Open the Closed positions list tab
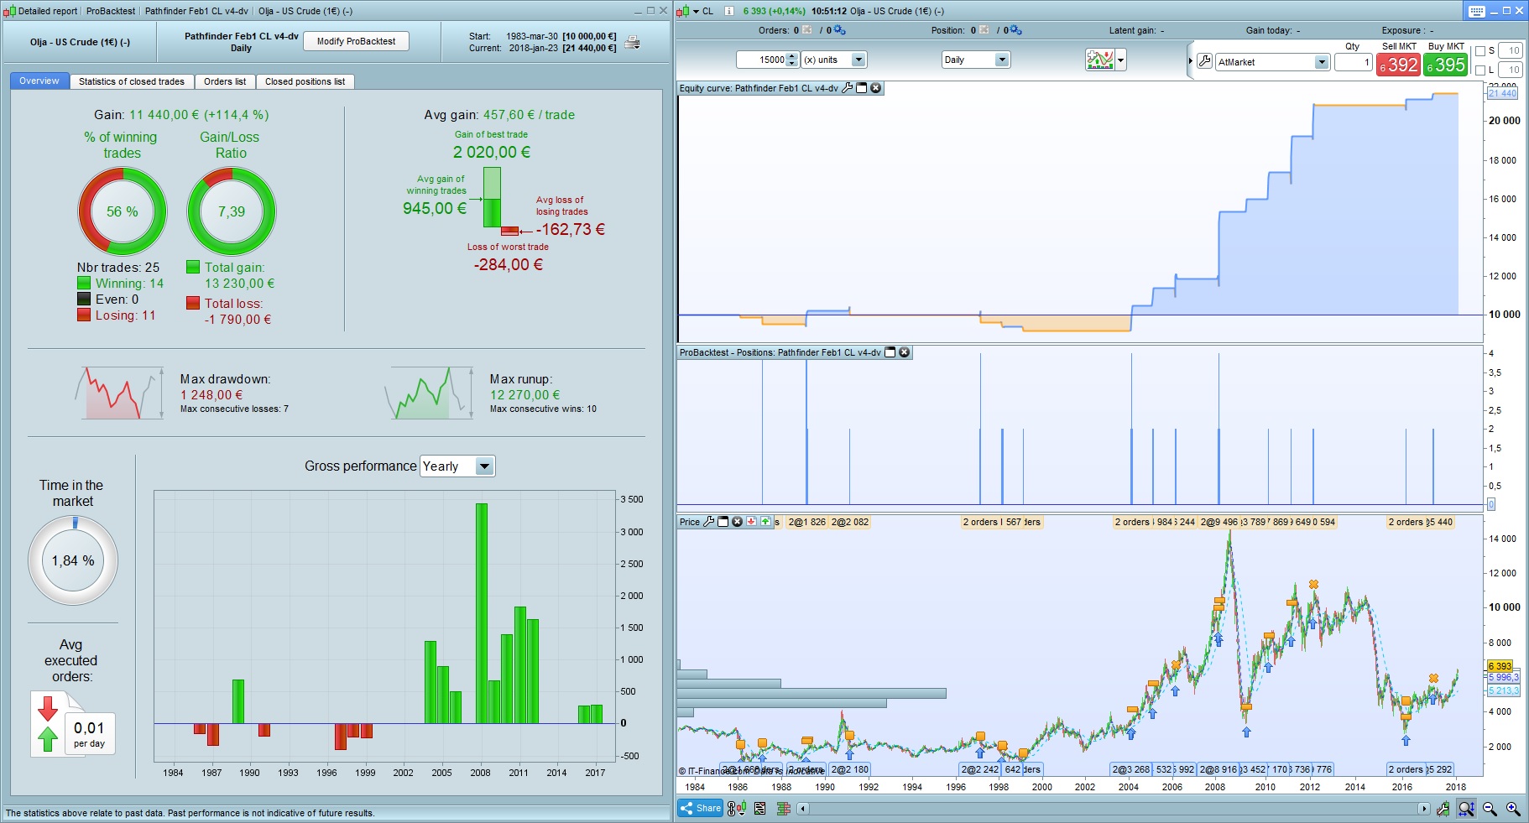1529x823 pixels. (x=305, y=81)
